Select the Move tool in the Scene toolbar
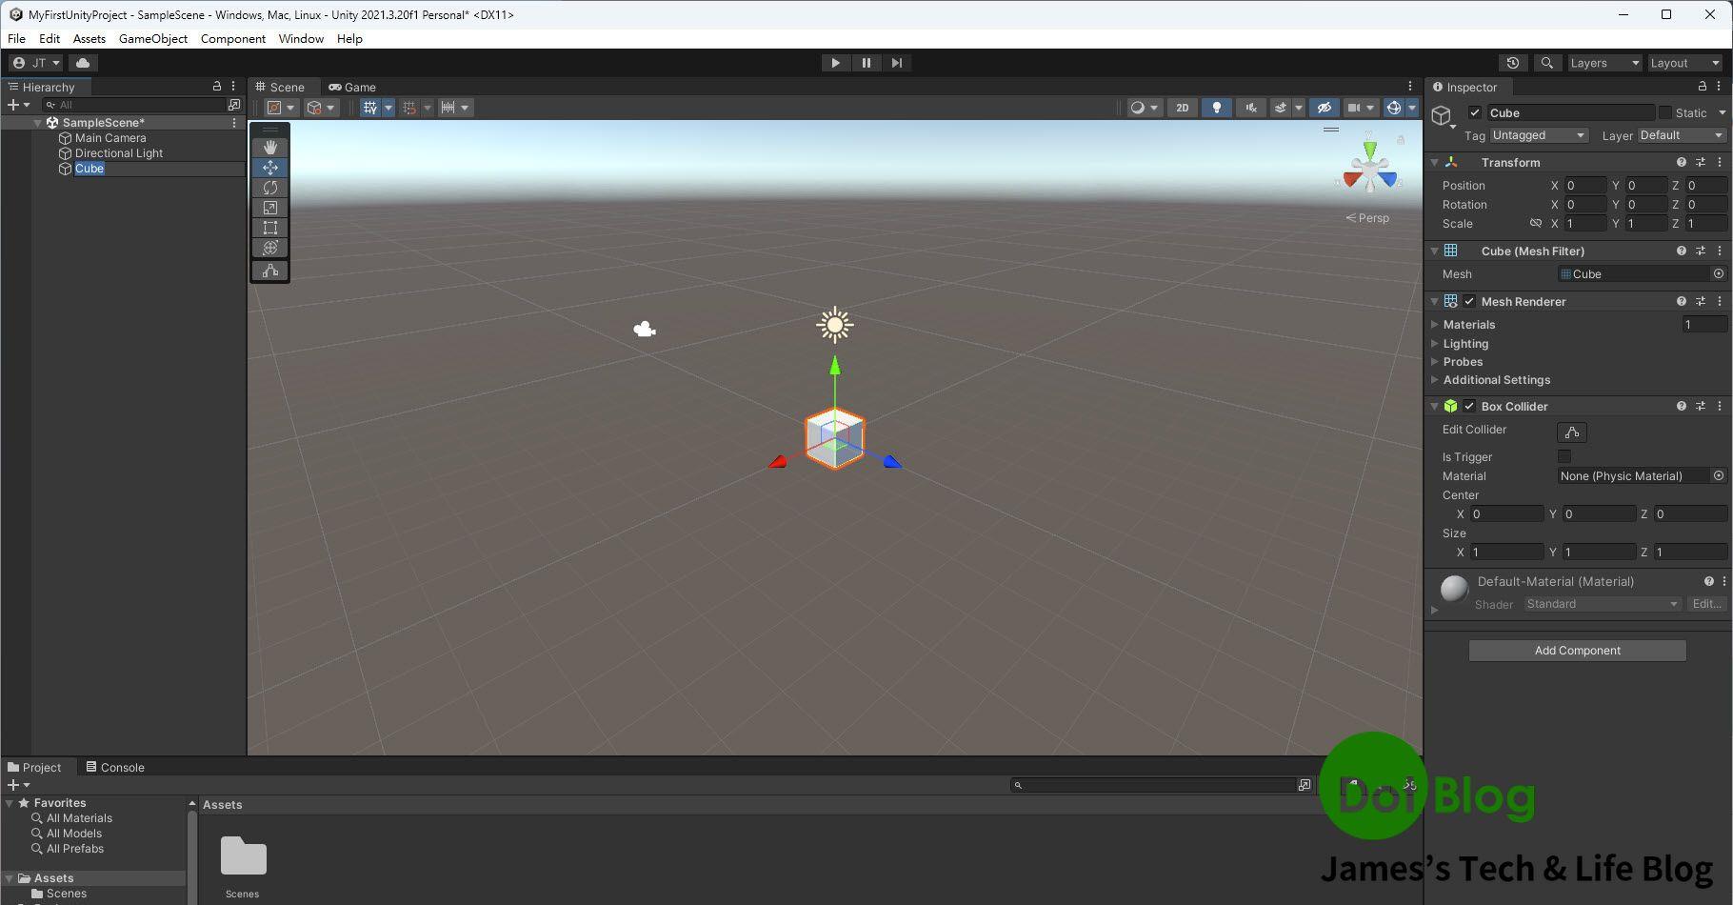This screenshot has height=905, width=1733. [x=270, y=167]
